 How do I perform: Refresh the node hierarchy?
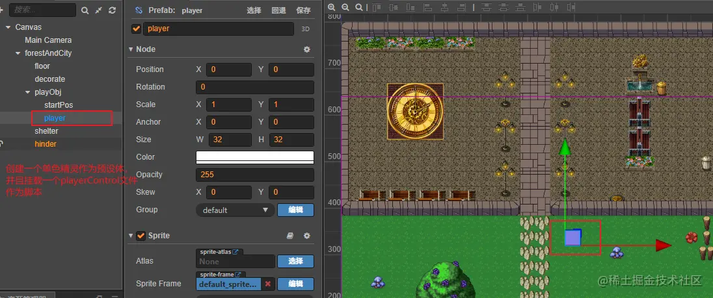(x=113, y=10)
